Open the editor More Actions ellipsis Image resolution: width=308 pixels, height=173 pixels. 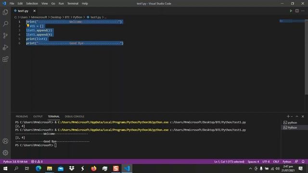[303, 11]
